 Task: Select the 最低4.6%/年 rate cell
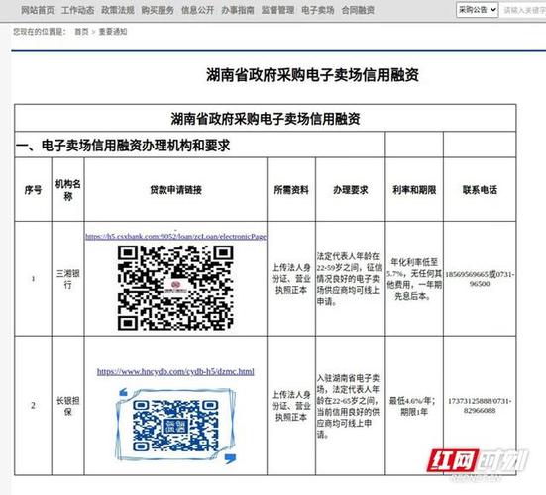[x=414, y=406]
